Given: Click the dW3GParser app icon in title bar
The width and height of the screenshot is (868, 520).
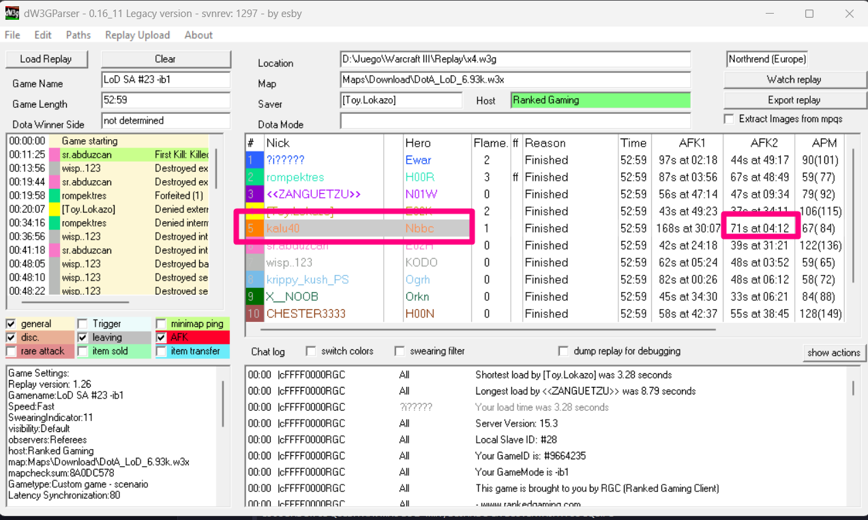Looking at the screenshot, I should [12, 13].
